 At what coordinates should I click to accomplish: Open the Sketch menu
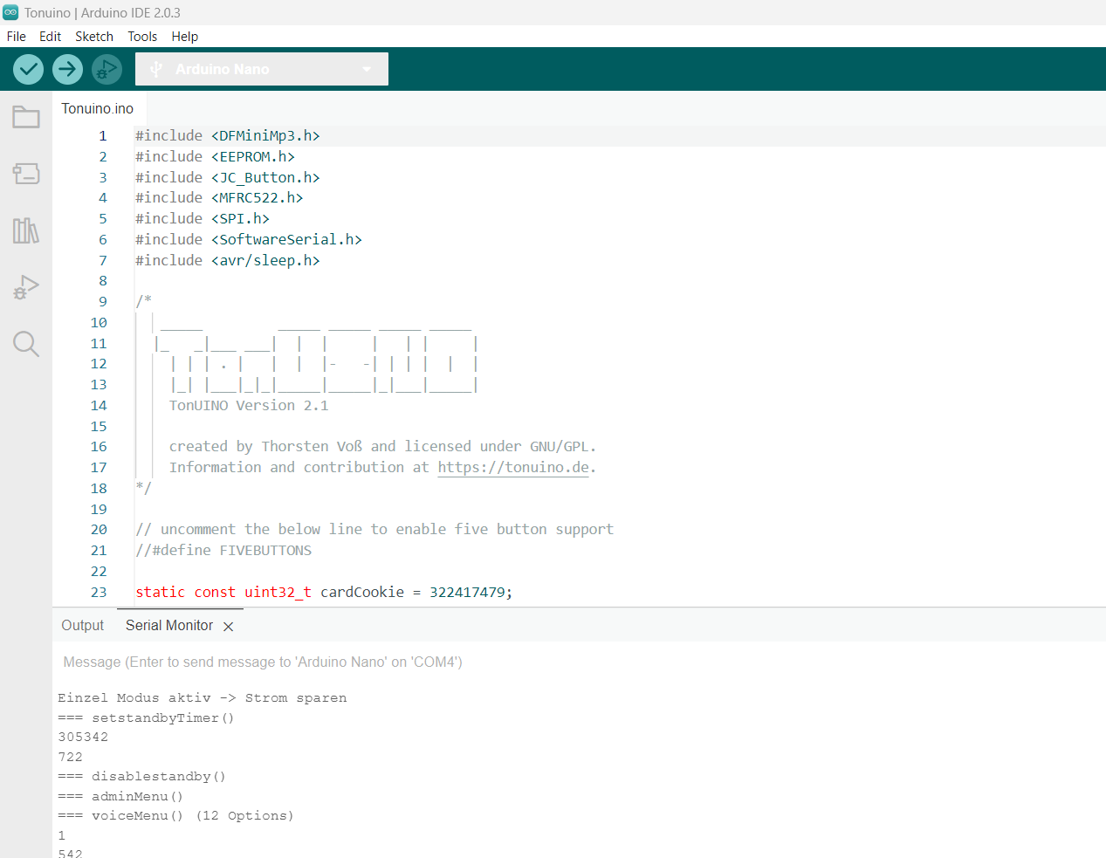click(94, 37)
